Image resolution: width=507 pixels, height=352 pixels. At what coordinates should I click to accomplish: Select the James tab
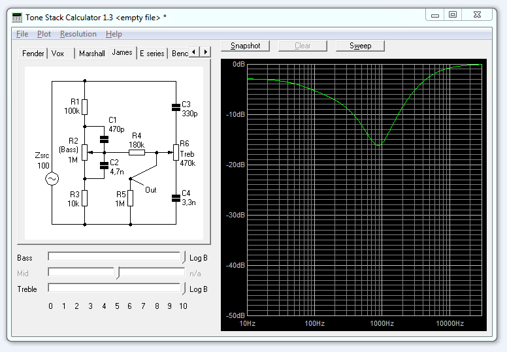point(122,52)
